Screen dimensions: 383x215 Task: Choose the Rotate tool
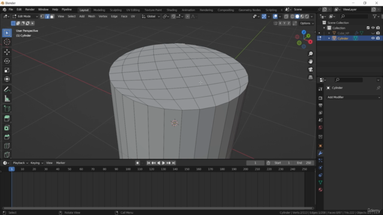(7, 61)
